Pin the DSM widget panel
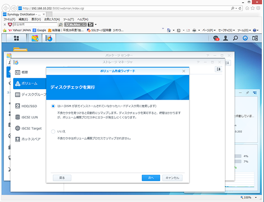This screenshot has width=264, height=202. pyautogui.click(x=247, y=93)
